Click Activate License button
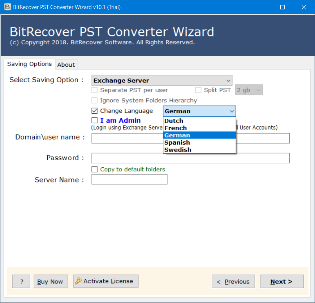The image size is (315, 303). point(106,281)
